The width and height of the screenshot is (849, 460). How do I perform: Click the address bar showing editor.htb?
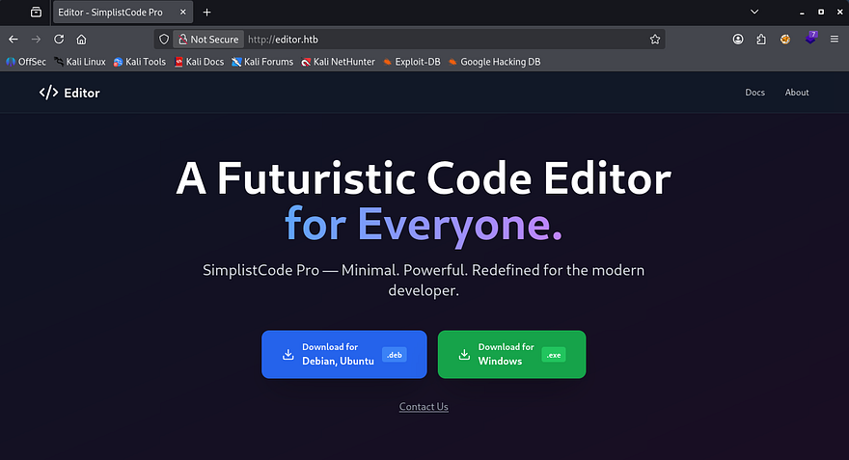[x=434, y=40]
